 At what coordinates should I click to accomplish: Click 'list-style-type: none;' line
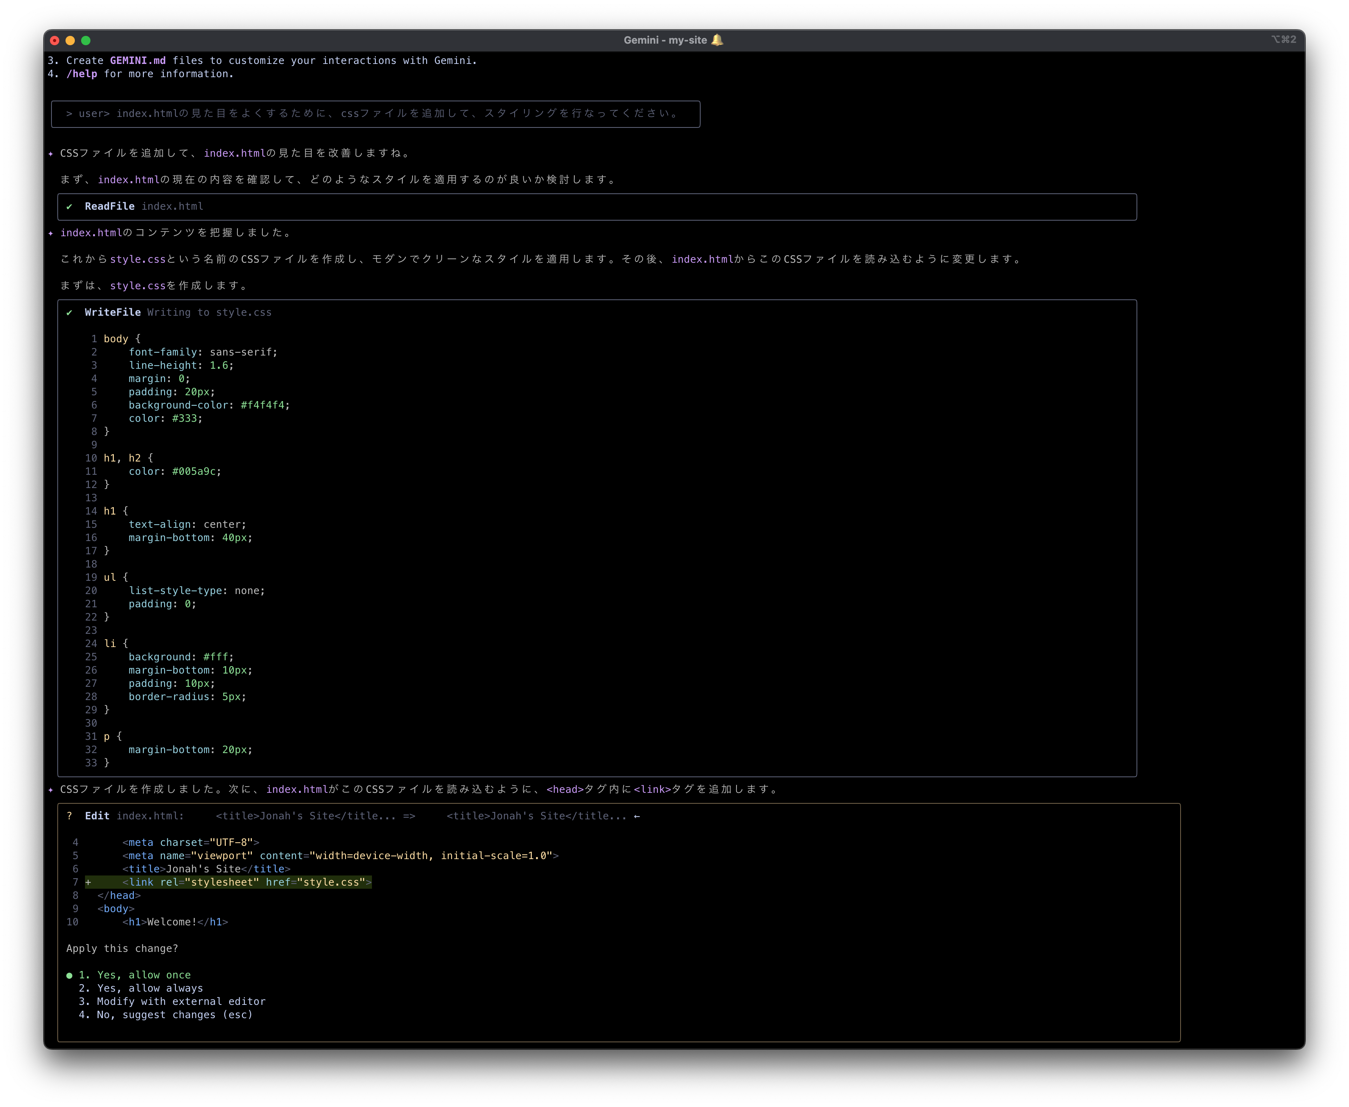coord(197,591)
